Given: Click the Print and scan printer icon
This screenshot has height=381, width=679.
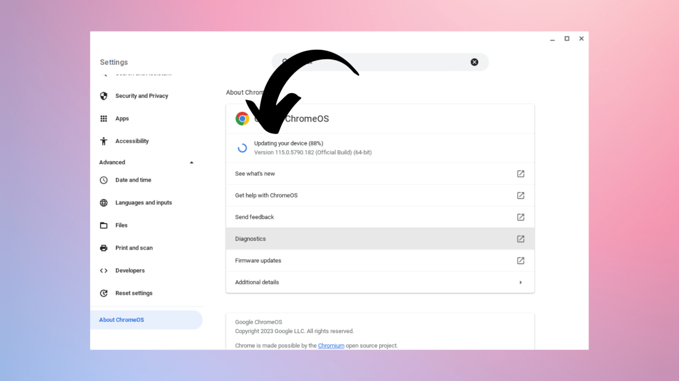Looking at the screenshot, I should point(104,248).
